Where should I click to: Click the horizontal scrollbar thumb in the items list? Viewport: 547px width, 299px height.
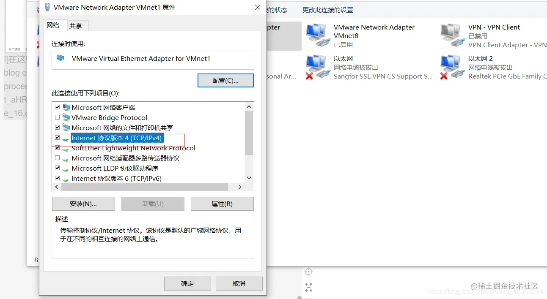click(x=145, y=187)
